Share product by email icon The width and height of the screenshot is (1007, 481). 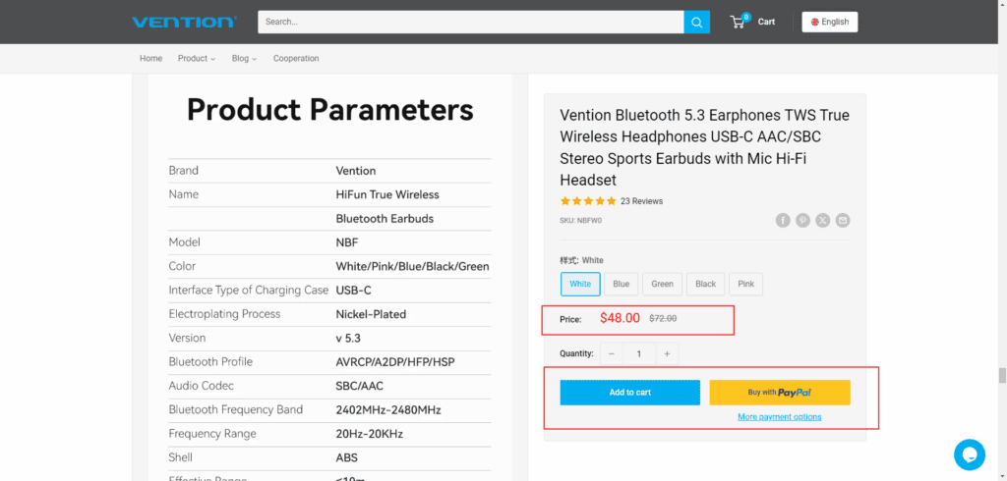click(843, 221)
